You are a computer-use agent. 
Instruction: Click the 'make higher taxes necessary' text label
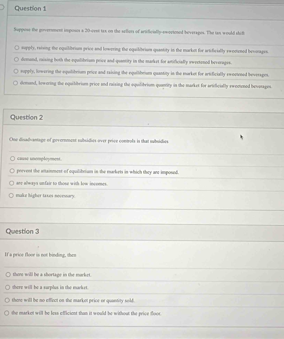click(45, 196)
